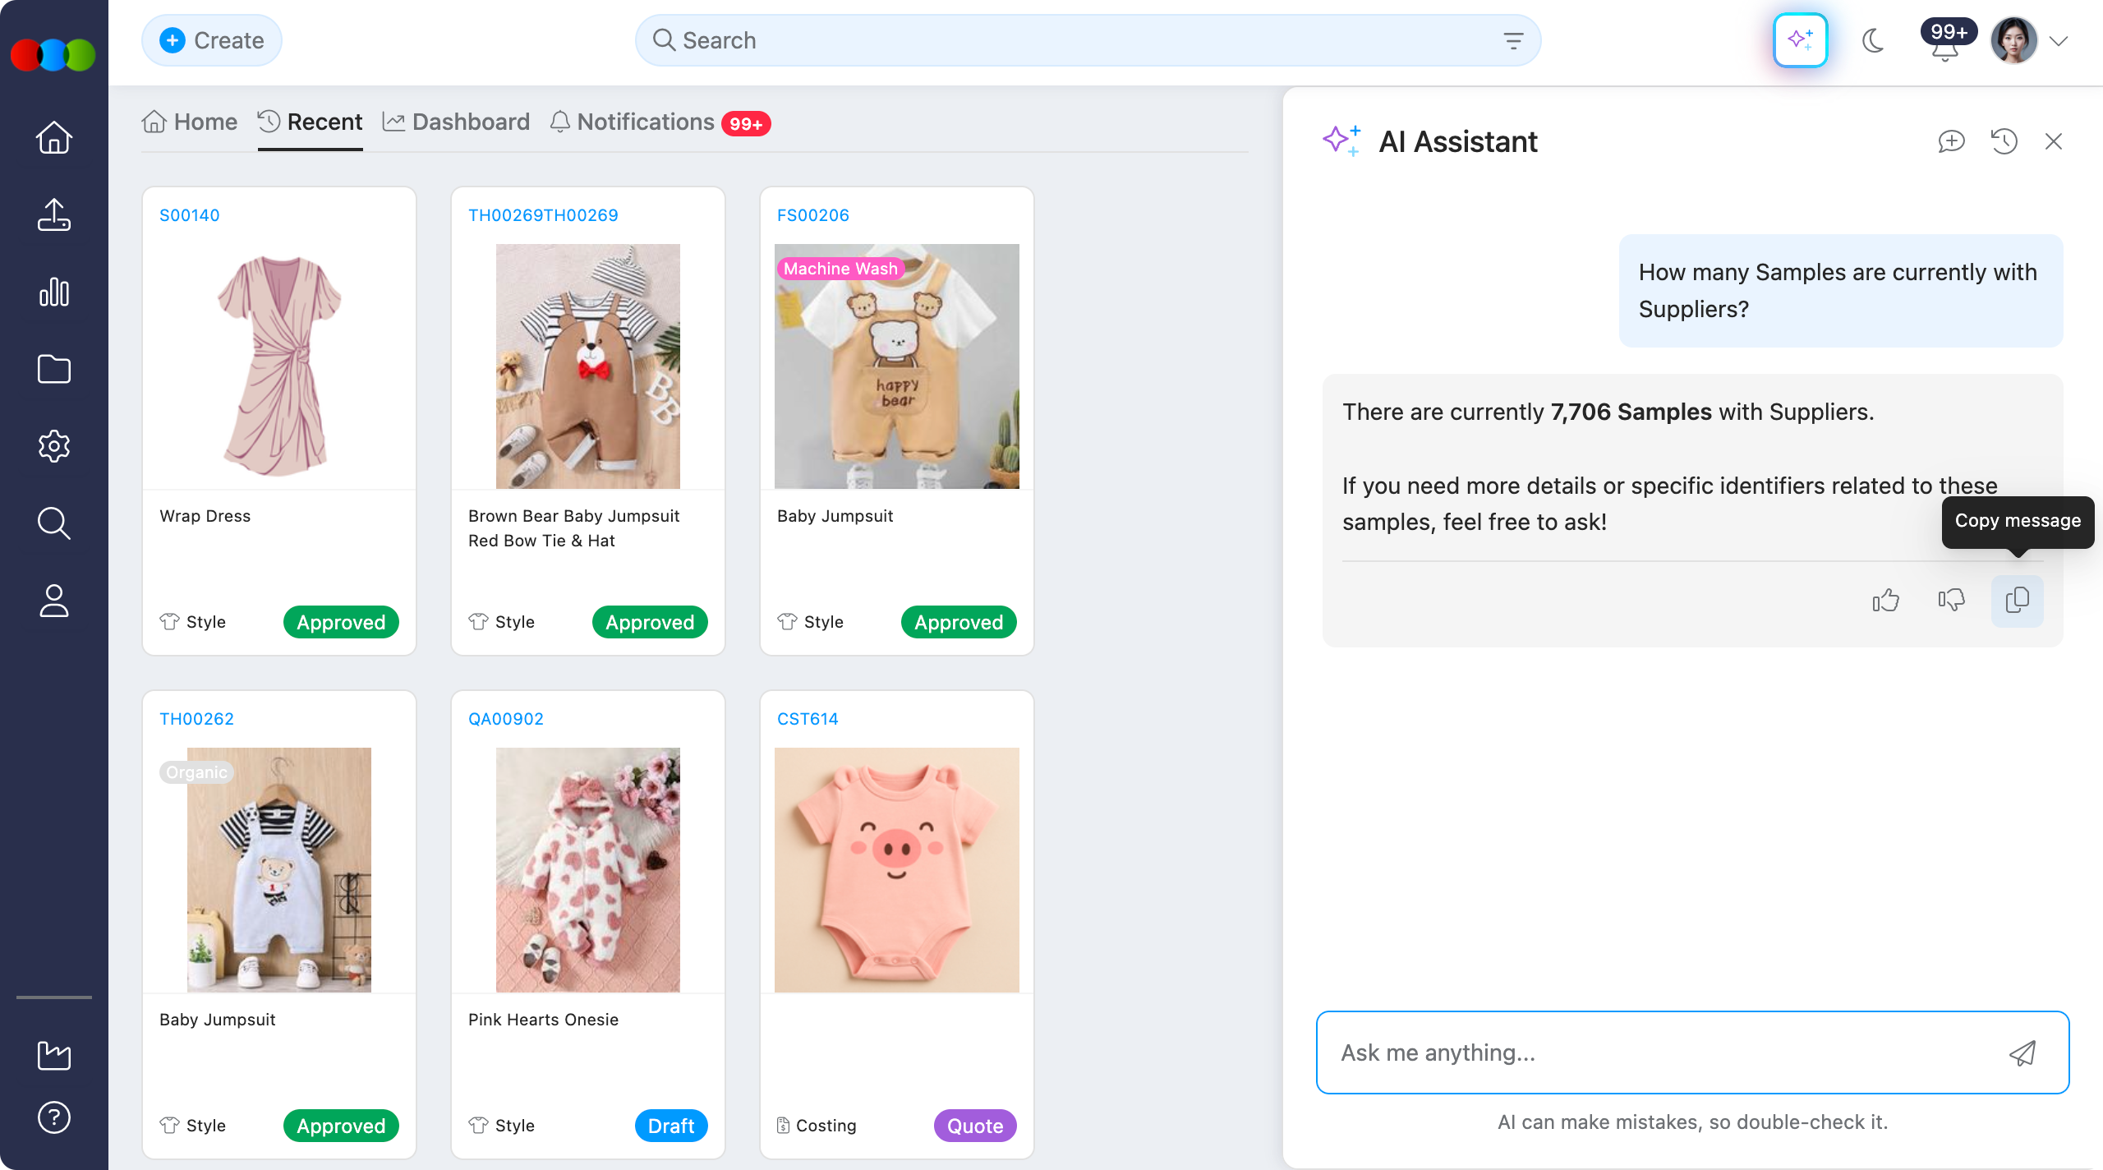Click the Create button

pos(212,40)
